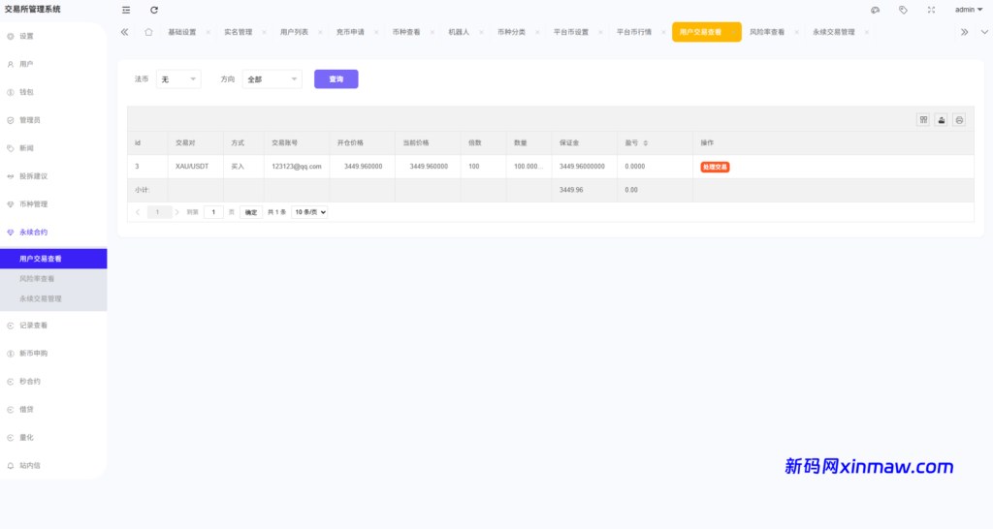Switch to the 平台币设置 tab
Image resolution: width=993 pixels, height=529 pixels.
click(x=570, y=32)
